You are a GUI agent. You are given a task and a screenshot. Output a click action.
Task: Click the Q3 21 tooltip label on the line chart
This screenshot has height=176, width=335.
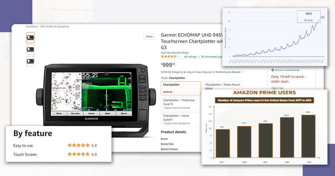coord(309,14)
